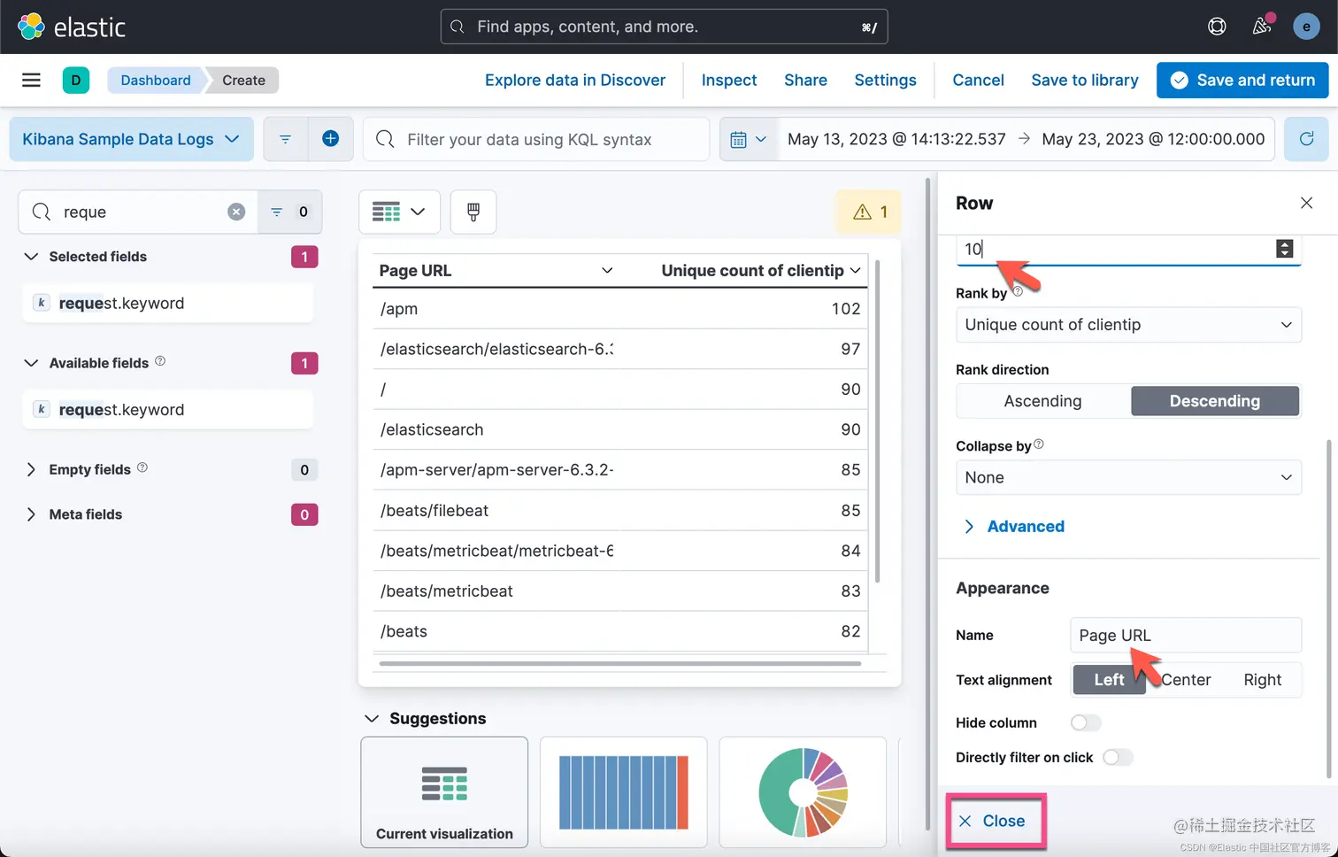The width and height of the screenshot is (1338, 857).
Task: Click selected request.keyword field
Action: [167, 303]
